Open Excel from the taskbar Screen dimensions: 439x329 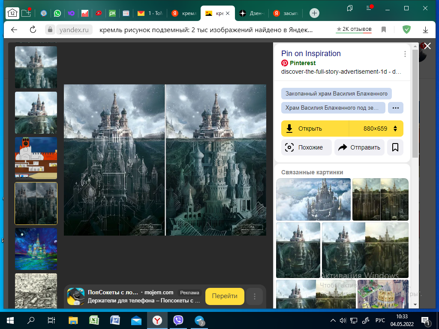(x=94, y=320)
